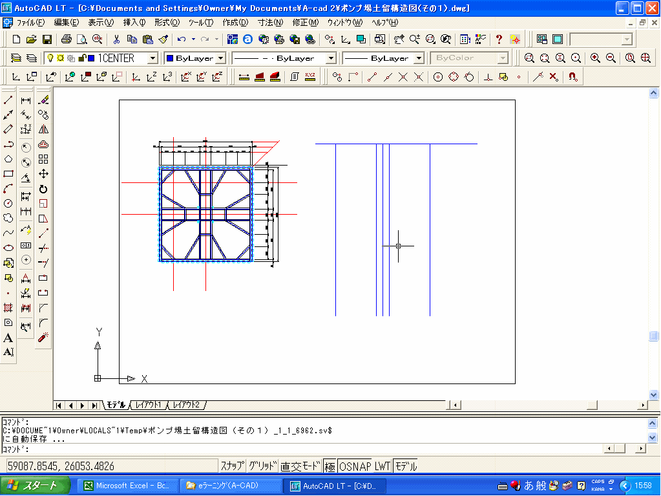Viewport: 661px width, 496px height.
Task: Open the ByColor plot style dropdown
Action: [x=503, y=58]
